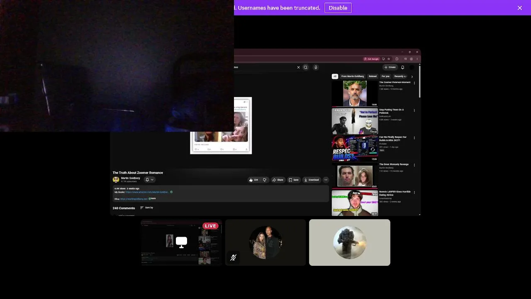This screenshot has width=531, height=299.
Task: Open the browser profile icon
Action: [412, 59]
